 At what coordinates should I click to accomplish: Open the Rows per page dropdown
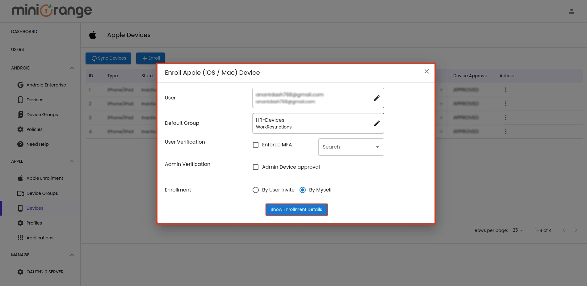517,230
